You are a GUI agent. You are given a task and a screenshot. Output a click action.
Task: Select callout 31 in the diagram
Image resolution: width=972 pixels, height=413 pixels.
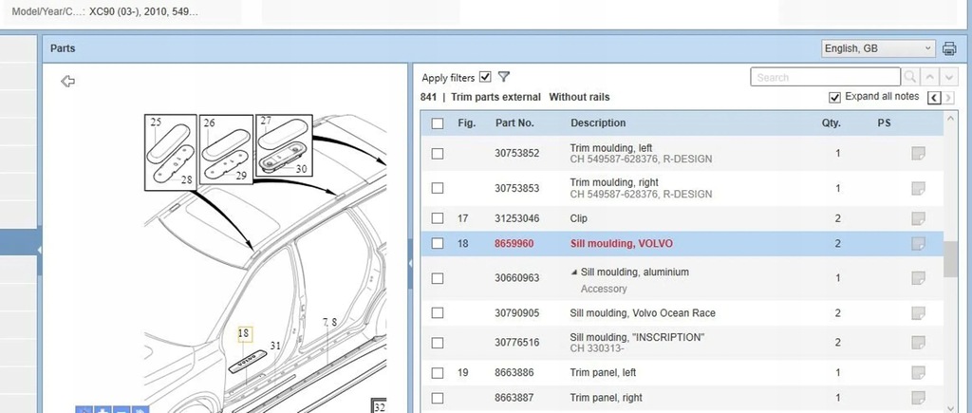pyautogui.click(x=275, y=346)
